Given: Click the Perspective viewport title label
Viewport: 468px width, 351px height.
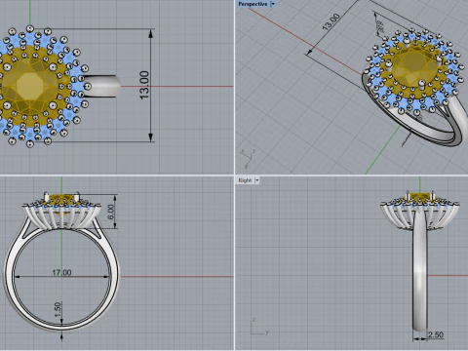Looking at the screenshot, I should [x=253, y=4].
